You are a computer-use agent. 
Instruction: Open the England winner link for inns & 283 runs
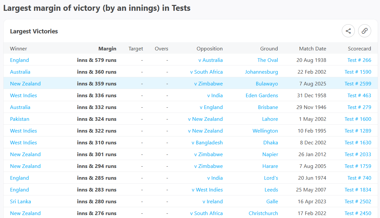(19, 190)
